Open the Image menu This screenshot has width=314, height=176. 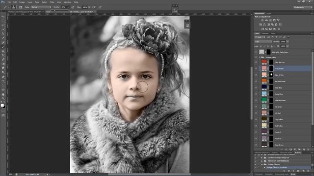coord(22,2)
